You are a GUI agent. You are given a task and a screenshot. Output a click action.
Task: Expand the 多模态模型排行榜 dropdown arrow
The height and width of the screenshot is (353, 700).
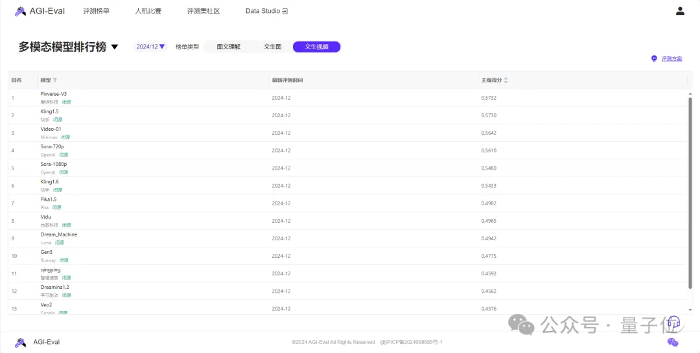(x=115, y=47)
